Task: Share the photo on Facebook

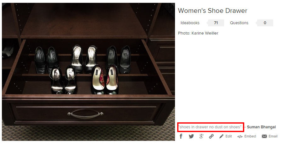Action: [x=181, y=136]
